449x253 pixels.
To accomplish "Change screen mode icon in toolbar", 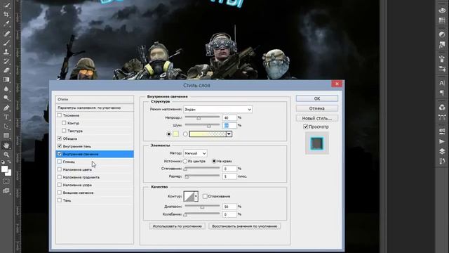I will (6, 190).
